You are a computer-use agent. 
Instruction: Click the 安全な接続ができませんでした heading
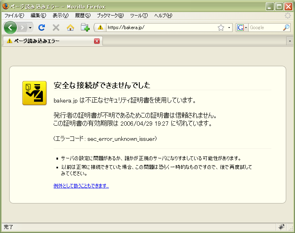(x=102, y=85)
